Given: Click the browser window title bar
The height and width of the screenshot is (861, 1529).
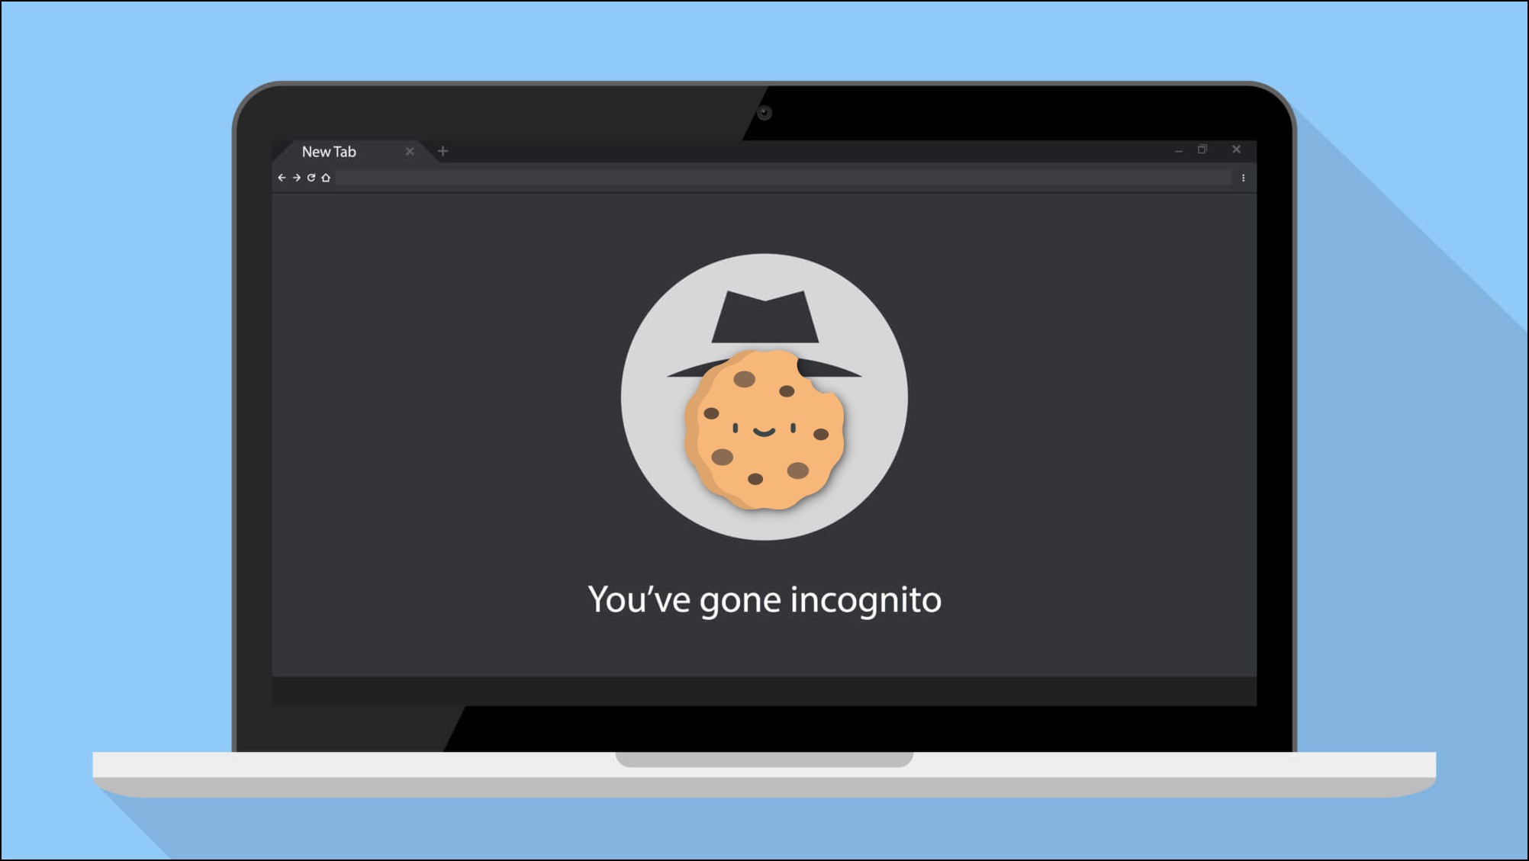Looking at the screenshot, I should [x=764, y=150].
